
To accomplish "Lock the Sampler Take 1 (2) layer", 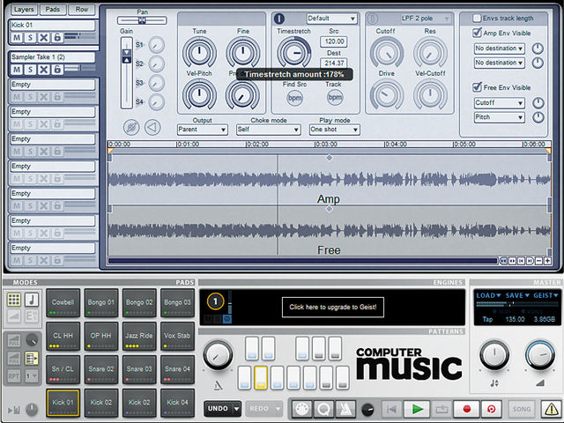I will [57, 69].
